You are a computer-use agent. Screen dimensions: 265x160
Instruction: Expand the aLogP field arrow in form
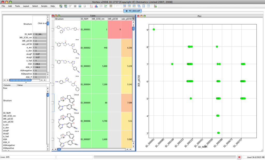click(34, 54)
